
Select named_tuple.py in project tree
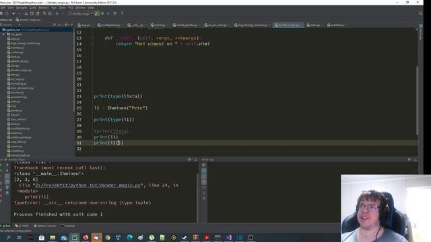(20, 155)
